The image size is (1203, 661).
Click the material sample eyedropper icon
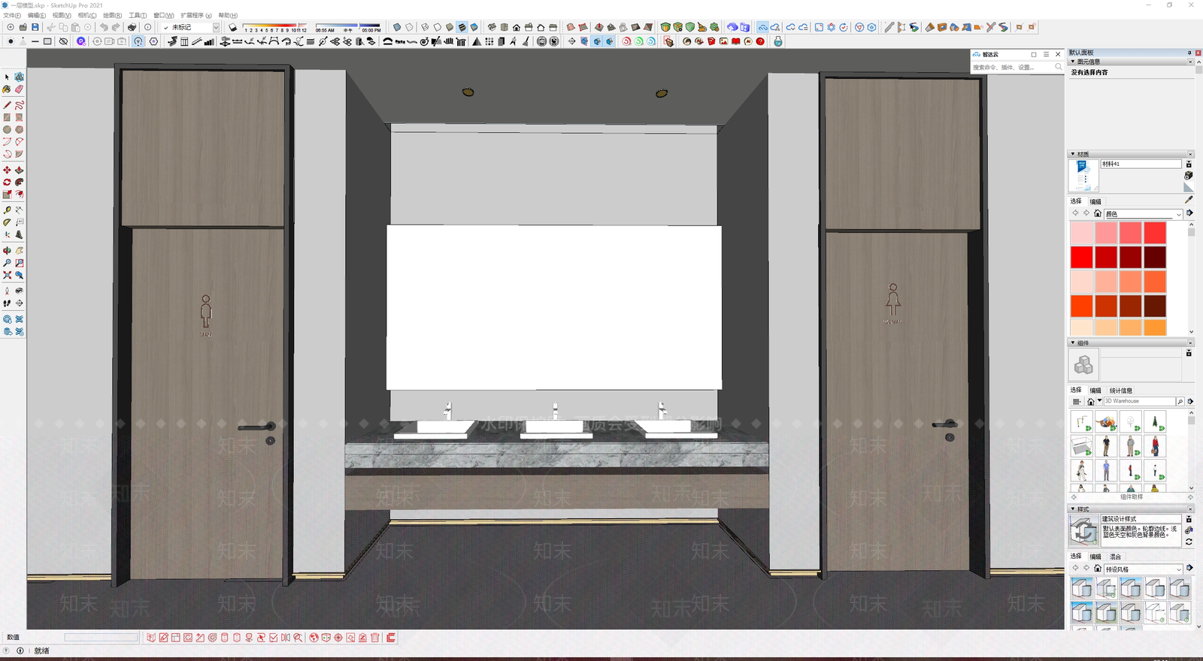[x=1189, y=200]
